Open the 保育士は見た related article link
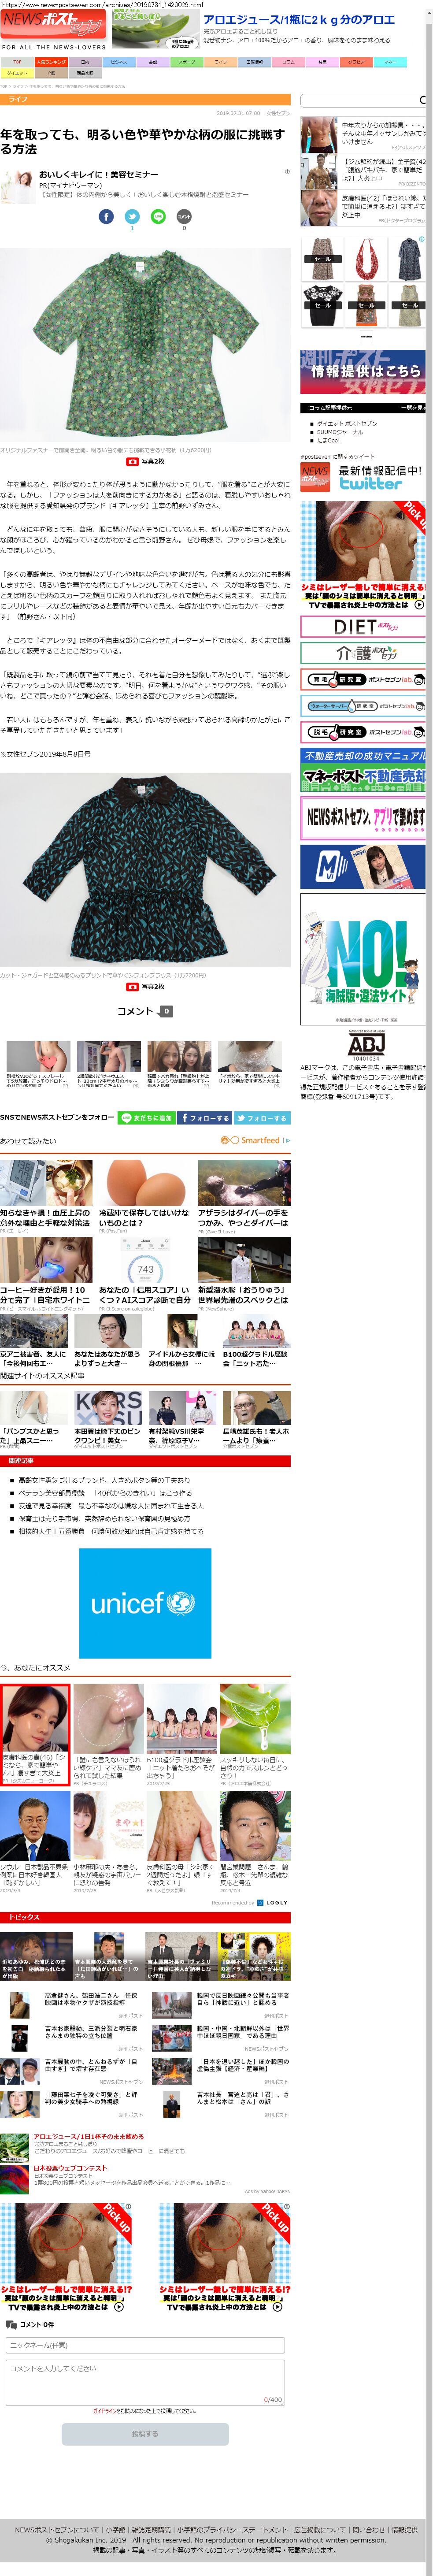Screen dimensions: 433x2576 tap(104, 1518)
